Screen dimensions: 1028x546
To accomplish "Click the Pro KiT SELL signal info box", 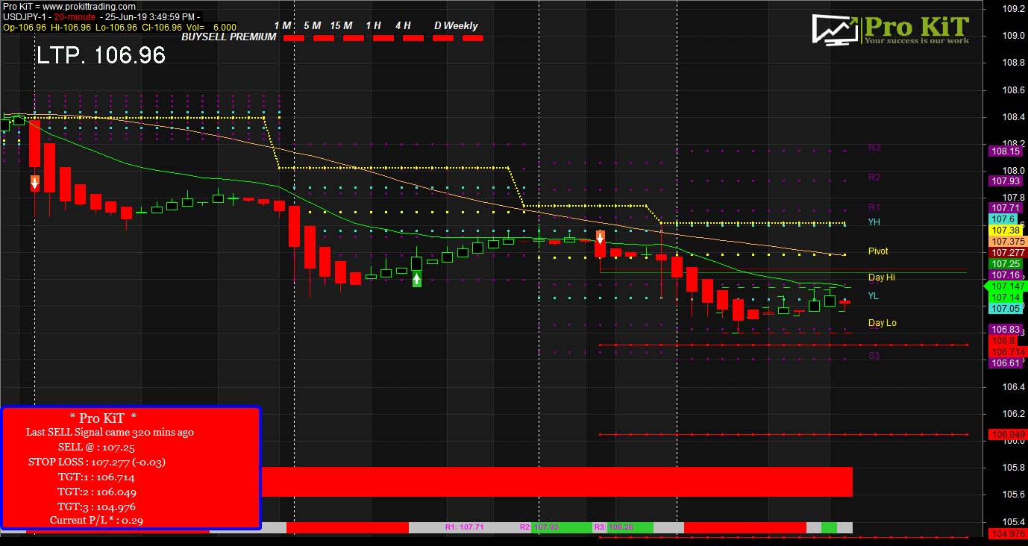I will [x=131, y=468].
